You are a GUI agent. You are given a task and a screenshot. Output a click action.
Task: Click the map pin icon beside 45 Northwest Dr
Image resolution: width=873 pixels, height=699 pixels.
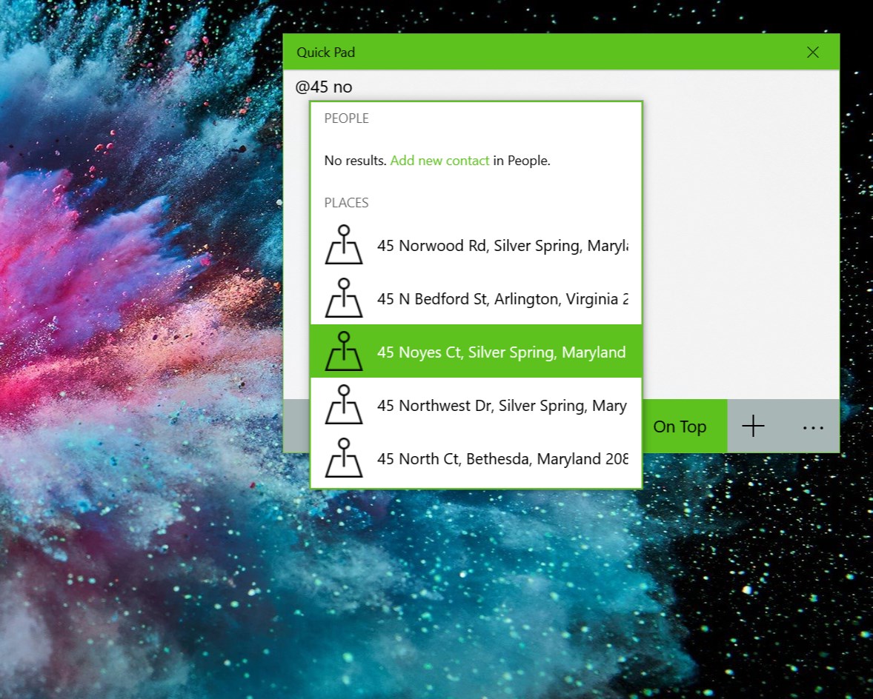click(344, 405)
